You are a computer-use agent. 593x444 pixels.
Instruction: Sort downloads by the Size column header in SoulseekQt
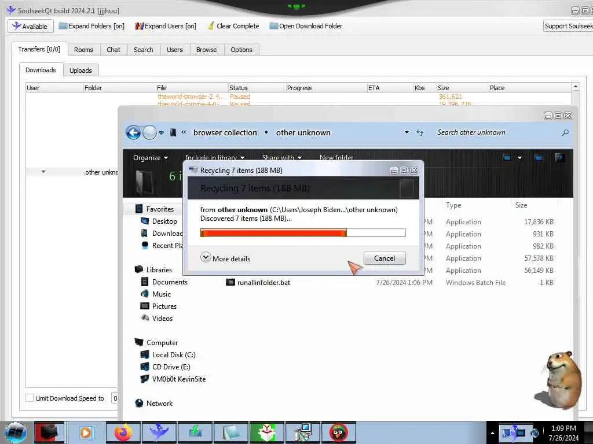coord(462,88)
